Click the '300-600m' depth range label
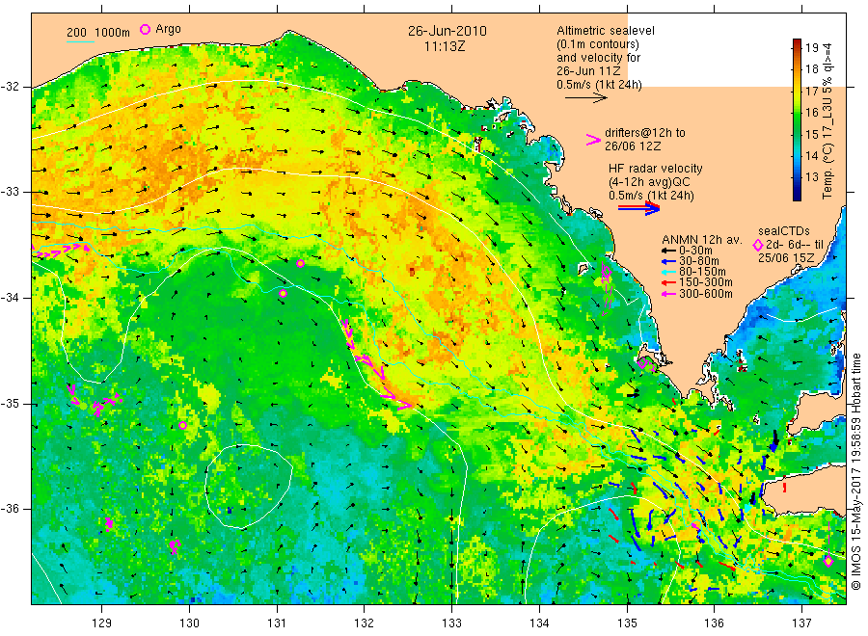Image resolution: width=868 pixels, height=636 pixels. click(x=706, y=294)
